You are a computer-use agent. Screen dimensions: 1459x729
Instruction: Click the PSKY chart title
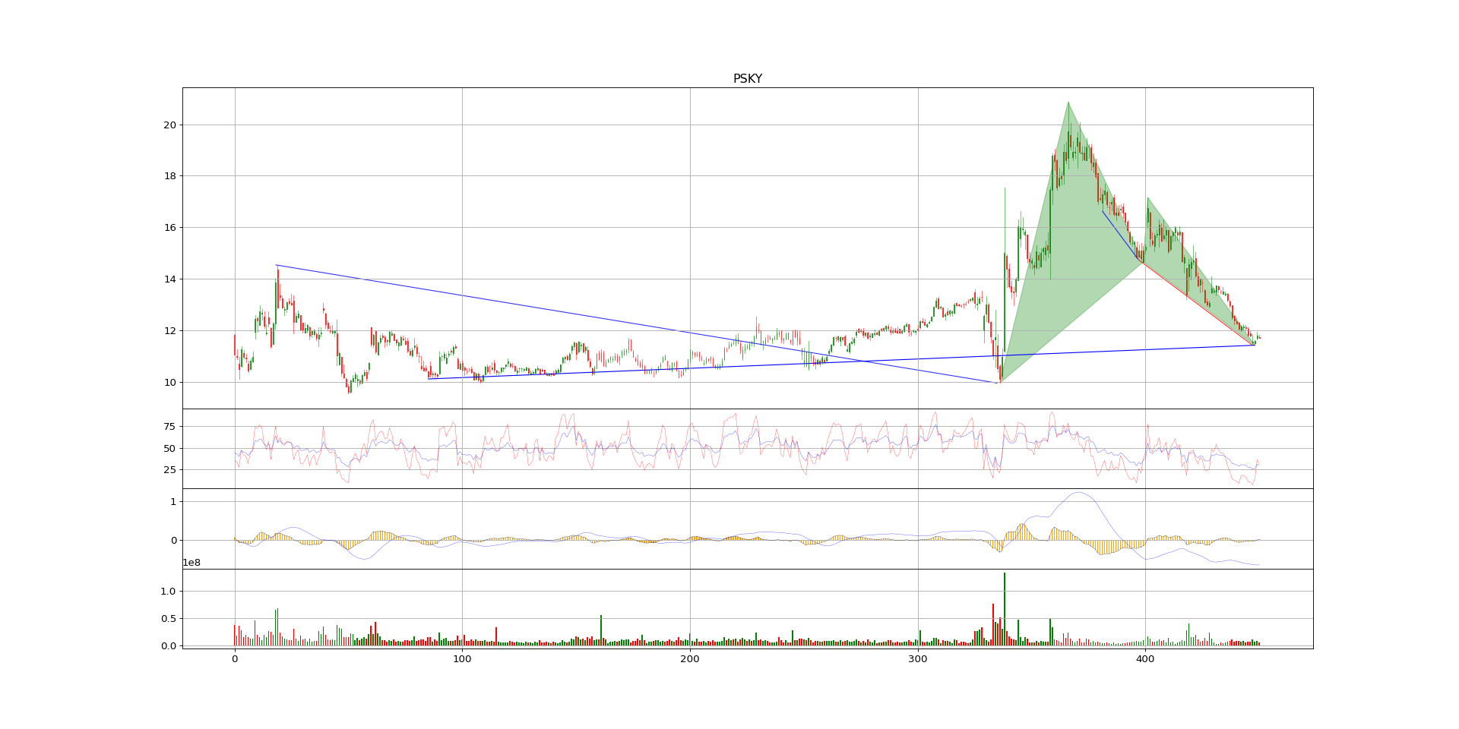coord(747,79)
